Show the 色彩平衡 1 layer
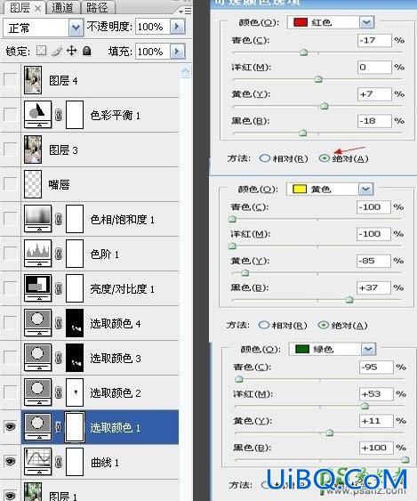Image resolution: width=417 pixels, height=501 pixels. 10,115
